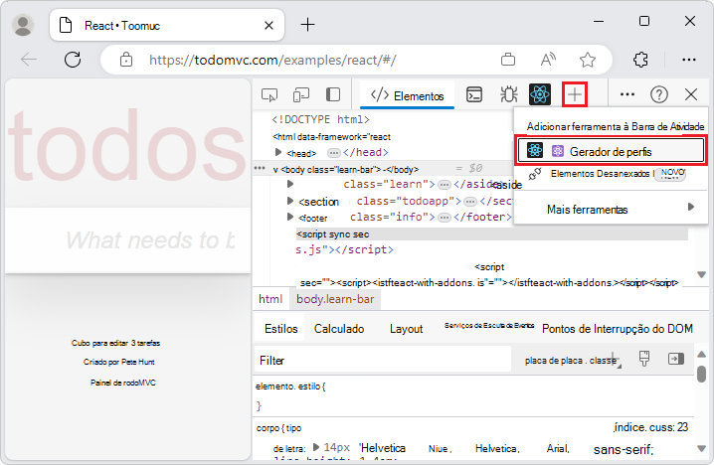Click the styles Filter input field
Image resolution: width=714 pixels, height=465 pixels.
[x=383, y=361]
